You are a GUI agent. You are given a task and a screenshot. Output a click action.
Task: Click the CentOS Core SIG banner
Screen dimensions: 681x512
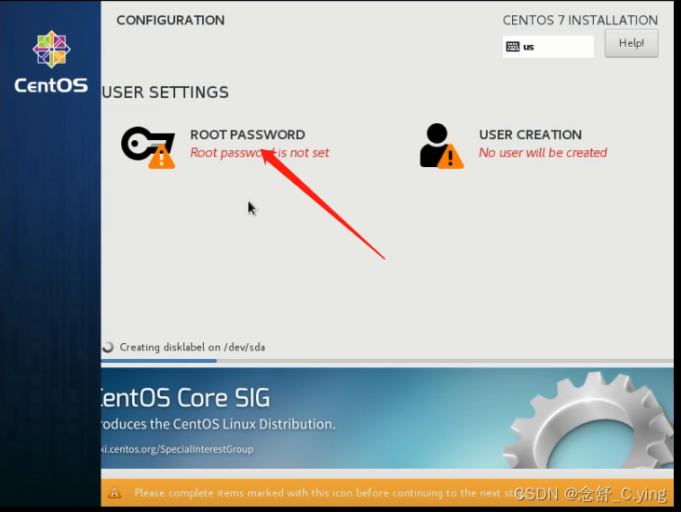pos(387,418)
